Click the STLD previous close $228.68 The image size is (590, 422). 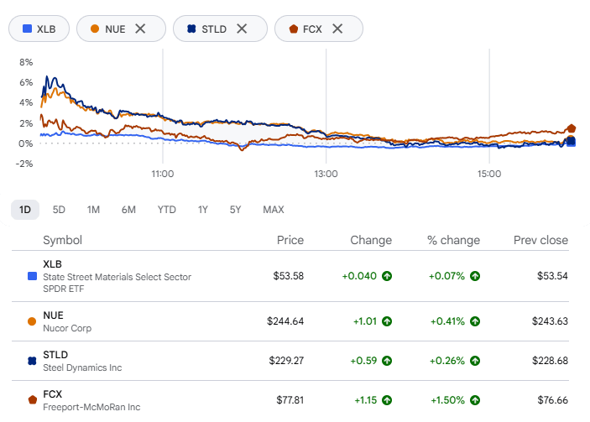coord(550,361)
